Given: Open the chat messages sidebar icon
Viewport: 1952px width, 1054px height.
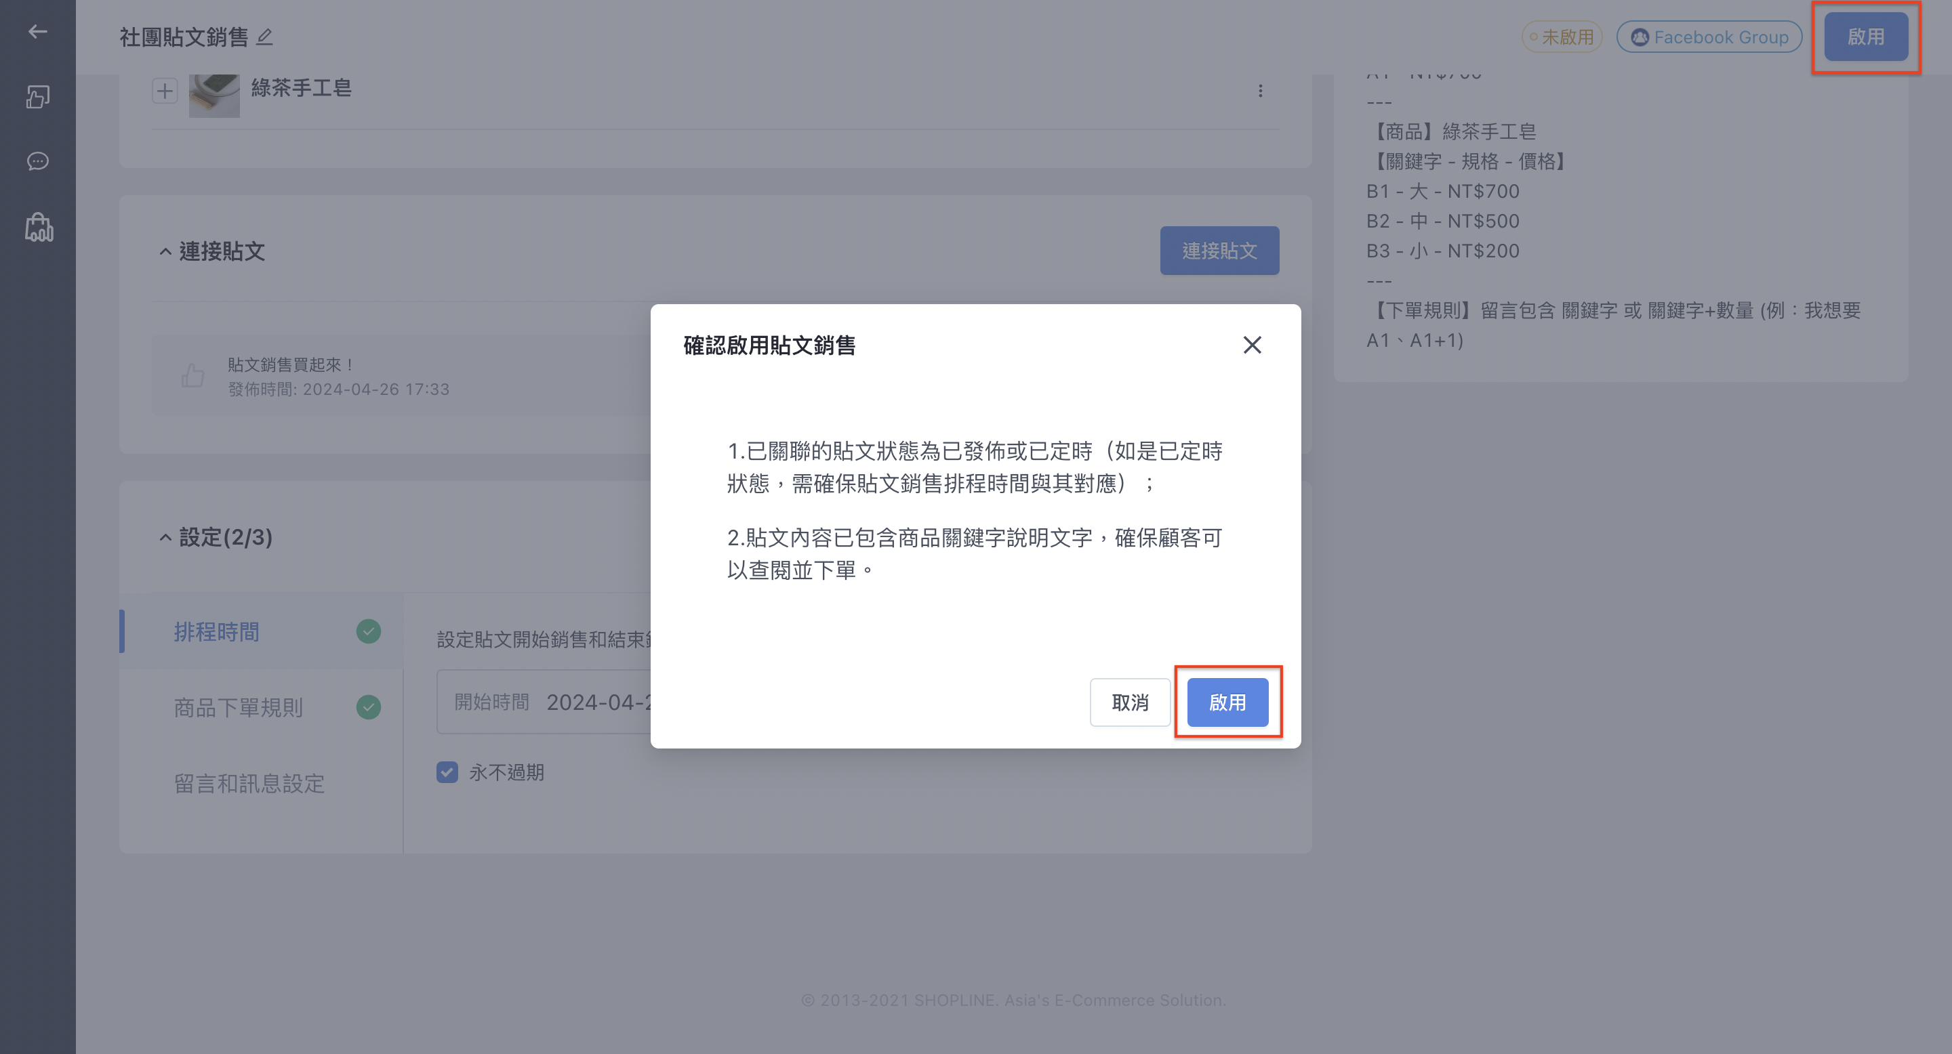Looking at the screenshot, I should coord(37,161).
